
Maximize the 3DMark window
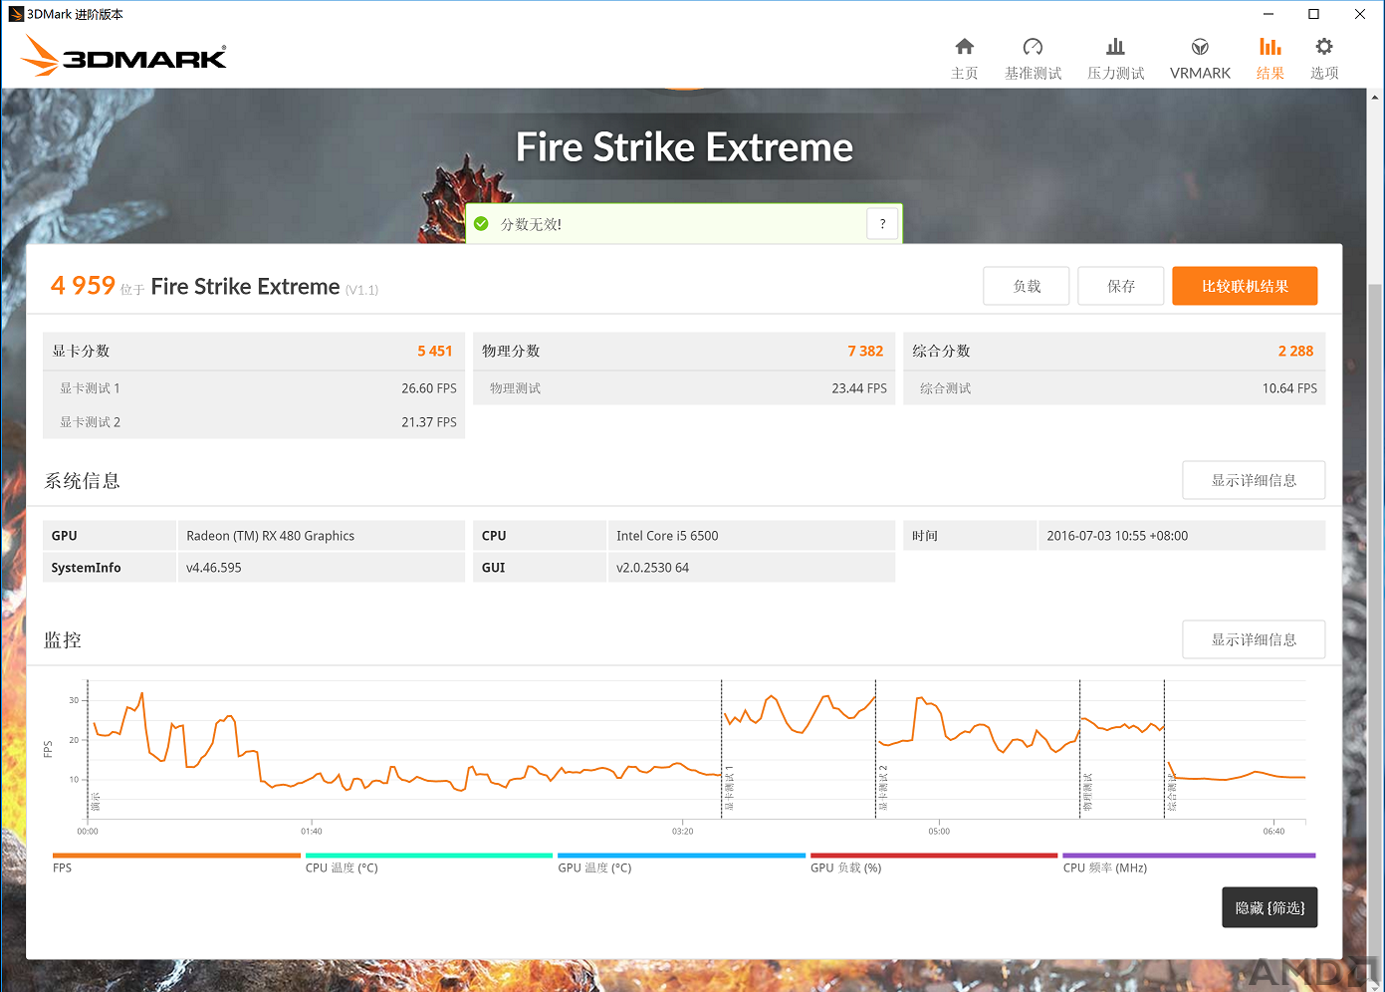[1313, 14]
